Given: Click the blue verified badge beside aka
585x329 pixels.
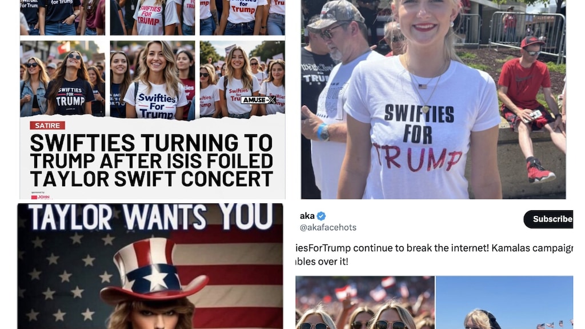Looking at the screenshot, I should point(321,216).
